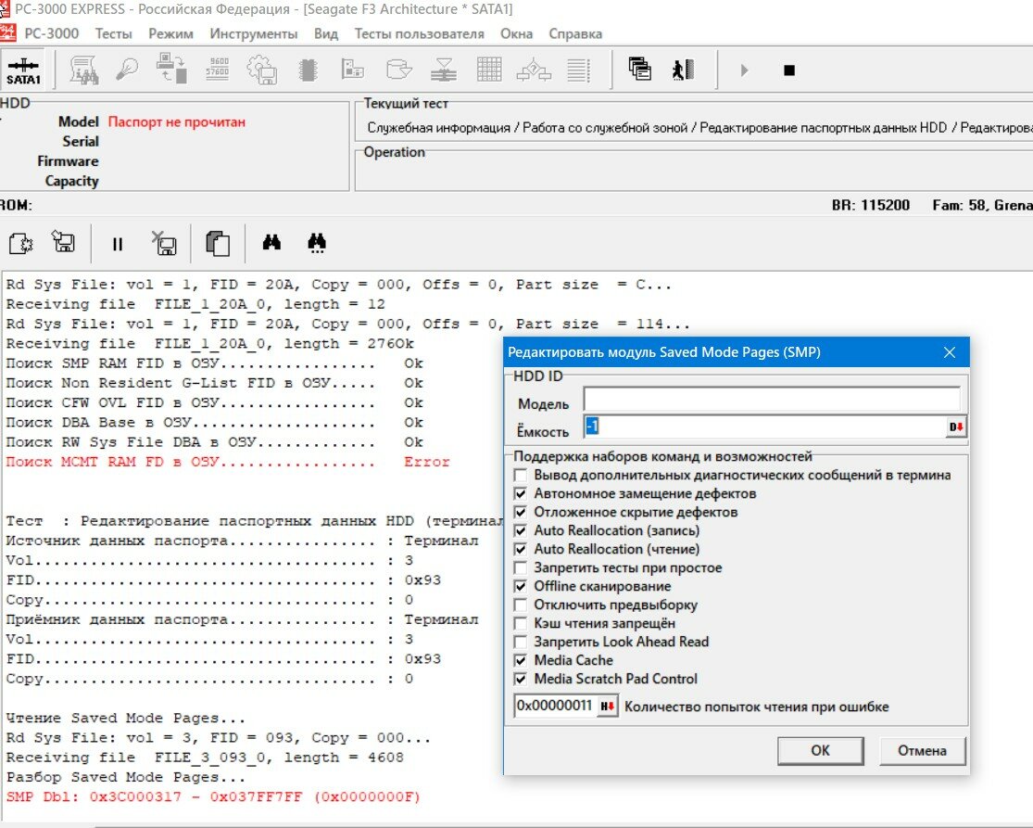Click the H format switch beside 0x00000011
This screenshot has height=828, width=1033.
[x=608, y=706]
